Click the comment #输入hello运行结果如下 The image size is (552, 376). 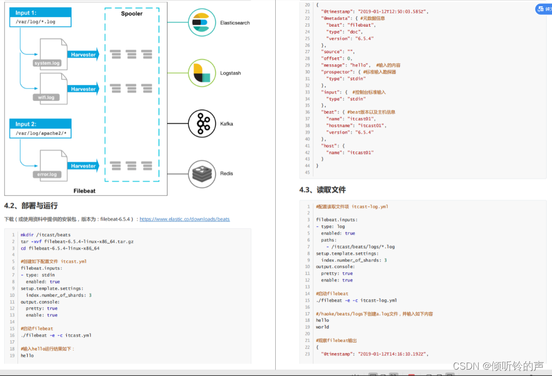pos(48,349)
